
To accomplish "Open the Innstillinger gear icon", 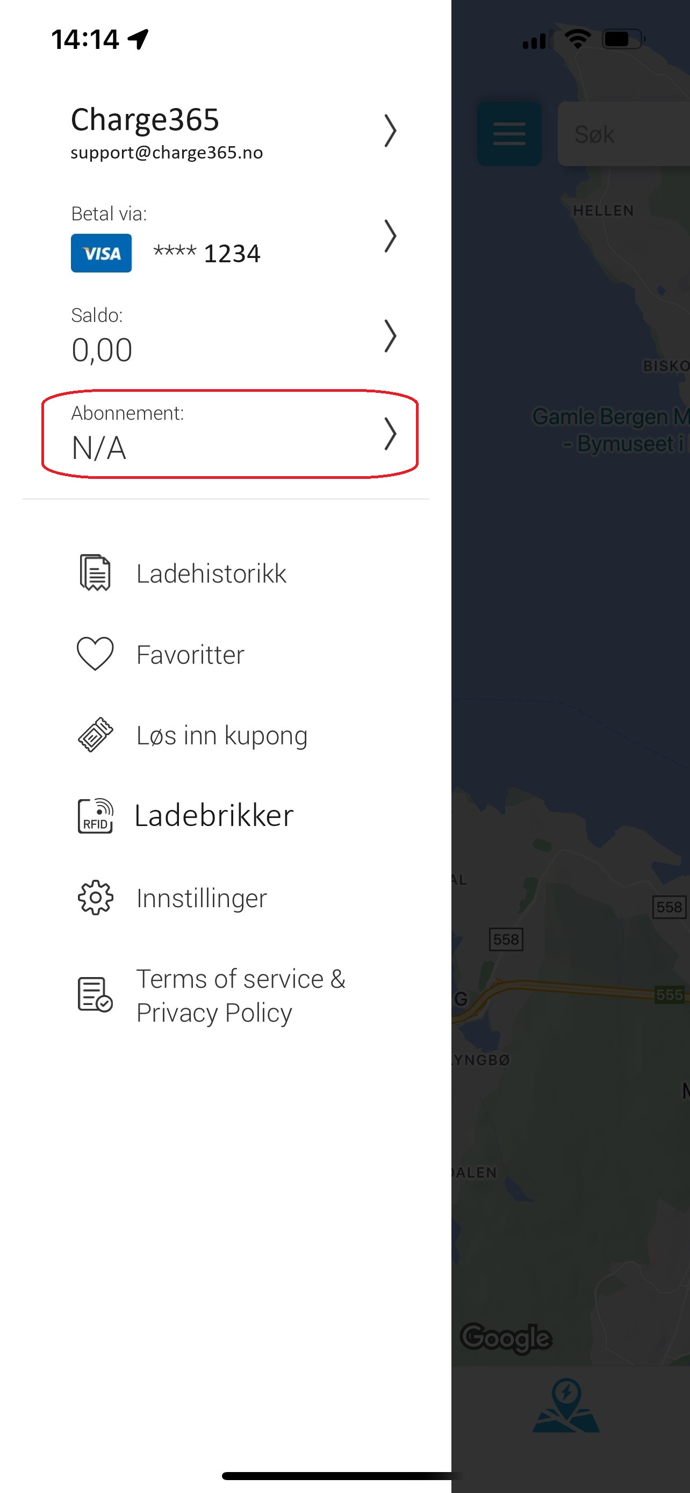I will [x=96, y=898].
